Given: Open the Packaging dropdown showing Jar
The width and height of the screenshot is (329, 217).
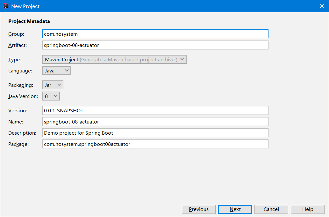Looking at the screenshot, I should tap(53, 85).
